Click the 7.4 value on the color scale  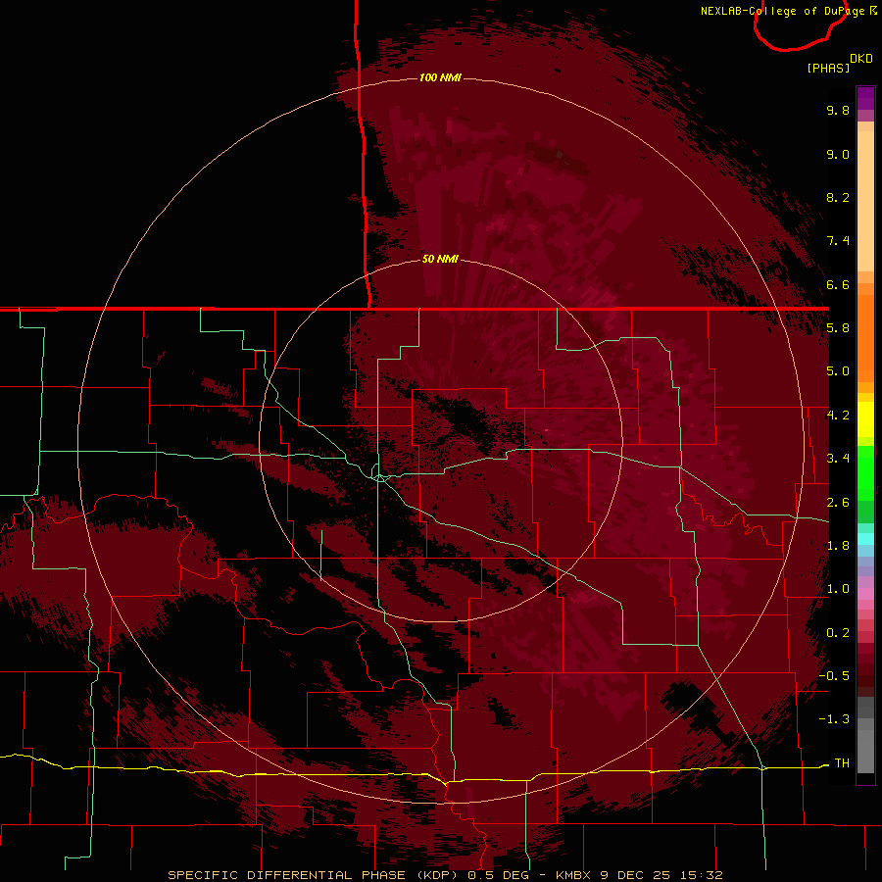coord(838,241)
